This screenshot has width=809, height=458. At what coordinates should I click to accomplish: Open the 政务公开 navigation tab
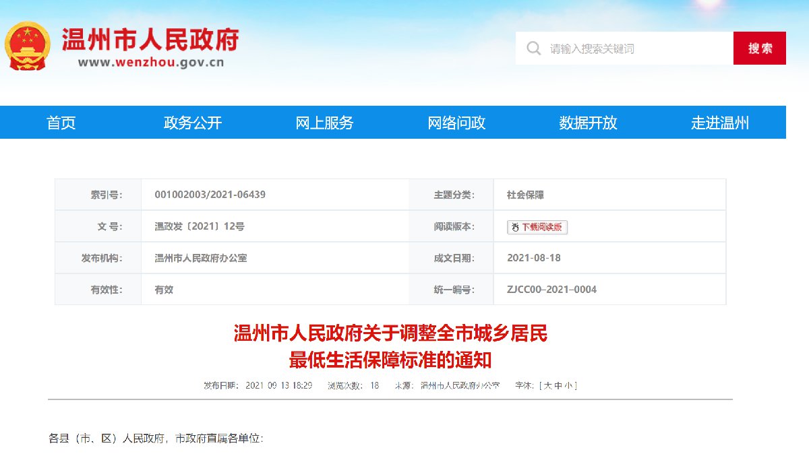[x=193, y=123]
